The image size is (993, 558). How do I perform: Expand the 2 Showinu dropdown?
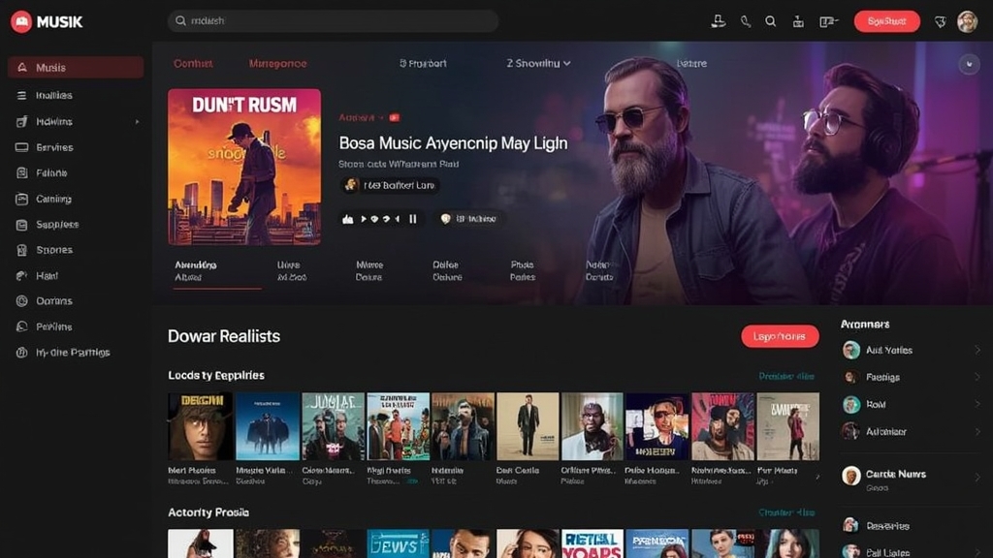tap(538, 63)
